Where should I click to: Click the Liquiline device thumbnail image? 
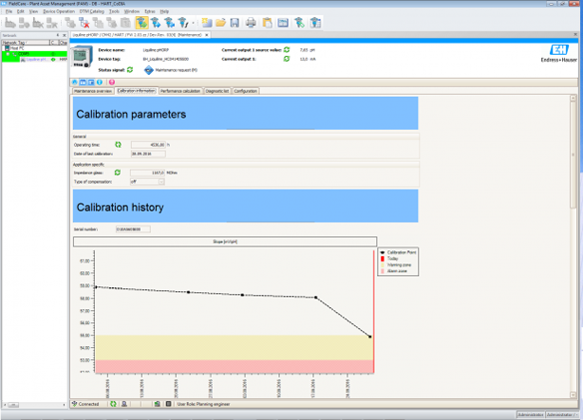pos(82,57)
